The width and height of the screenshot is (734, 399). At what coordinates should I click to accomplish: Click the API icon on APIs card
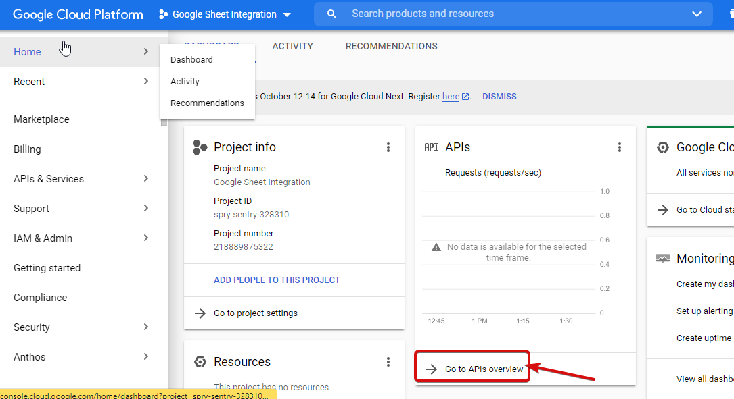(431, 148)
